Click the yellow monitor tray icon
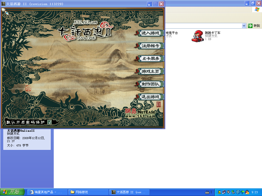 click(219, 192)
